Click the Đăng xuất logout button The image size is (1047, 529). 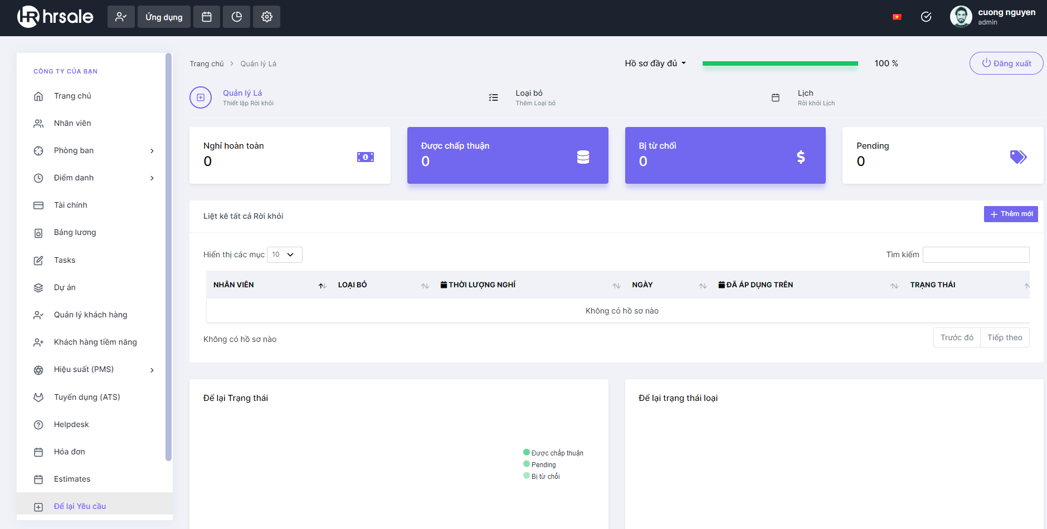[1006, 63]
